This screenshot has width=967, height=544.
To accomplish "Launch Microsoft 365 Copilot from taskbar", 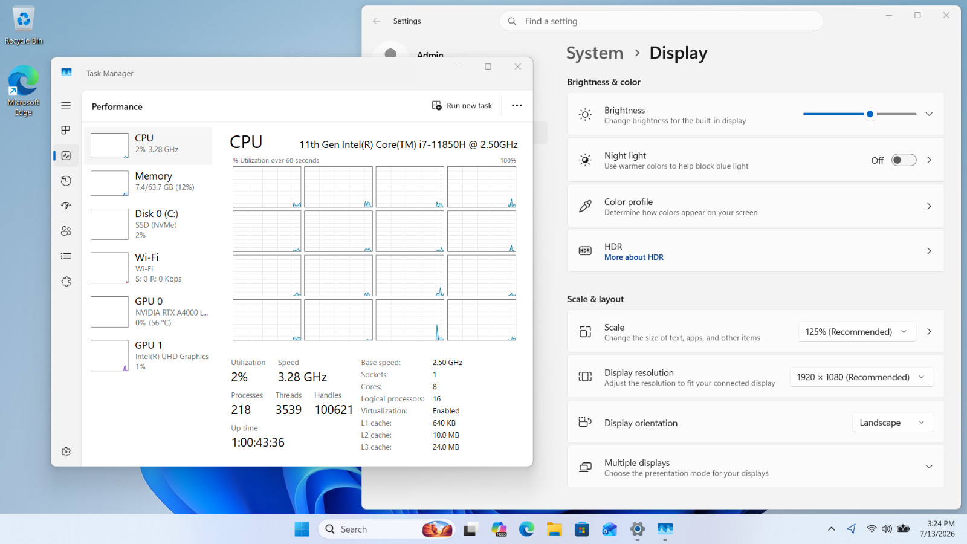I will (x=499, y=529).
